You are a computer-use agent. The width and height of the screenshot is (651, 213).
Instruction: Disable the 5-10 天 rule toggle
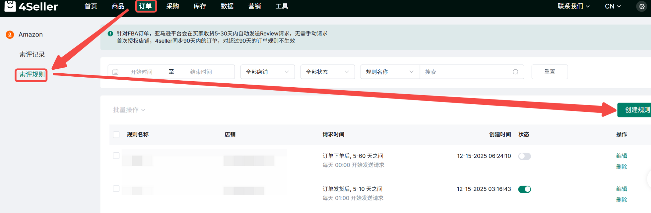524,189
